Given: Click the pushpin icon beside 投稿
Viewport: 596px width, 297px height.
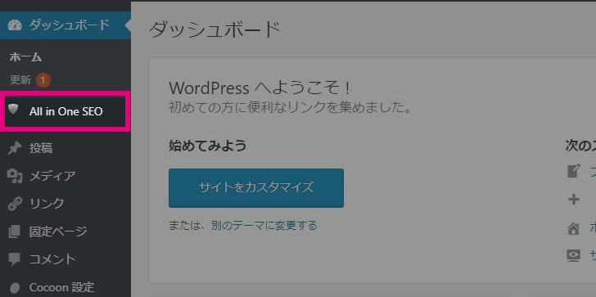Looking at the screenshot, I should coord(15,149).
